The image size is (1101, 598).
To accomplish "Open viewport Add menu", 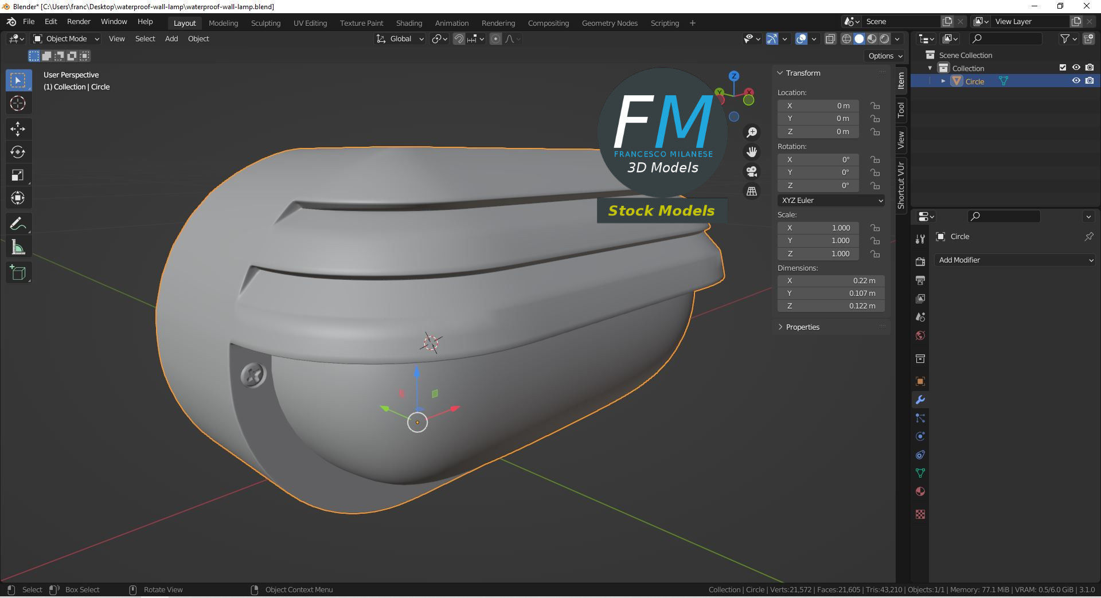I will tap(171, 39).
